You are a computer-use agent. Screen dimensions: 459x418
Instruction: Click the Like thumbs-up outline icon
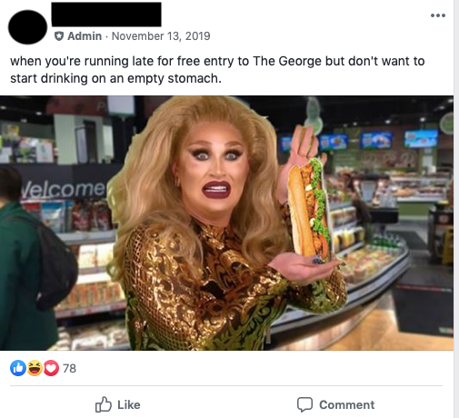104,404
